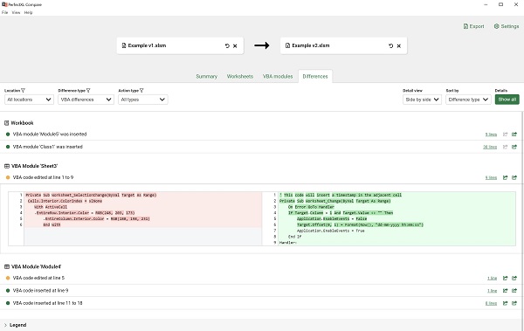This screenshot has width=524, height=331.
Task: Click the VBA Module 'Sheet3' section icon
Action: [7, 166]
